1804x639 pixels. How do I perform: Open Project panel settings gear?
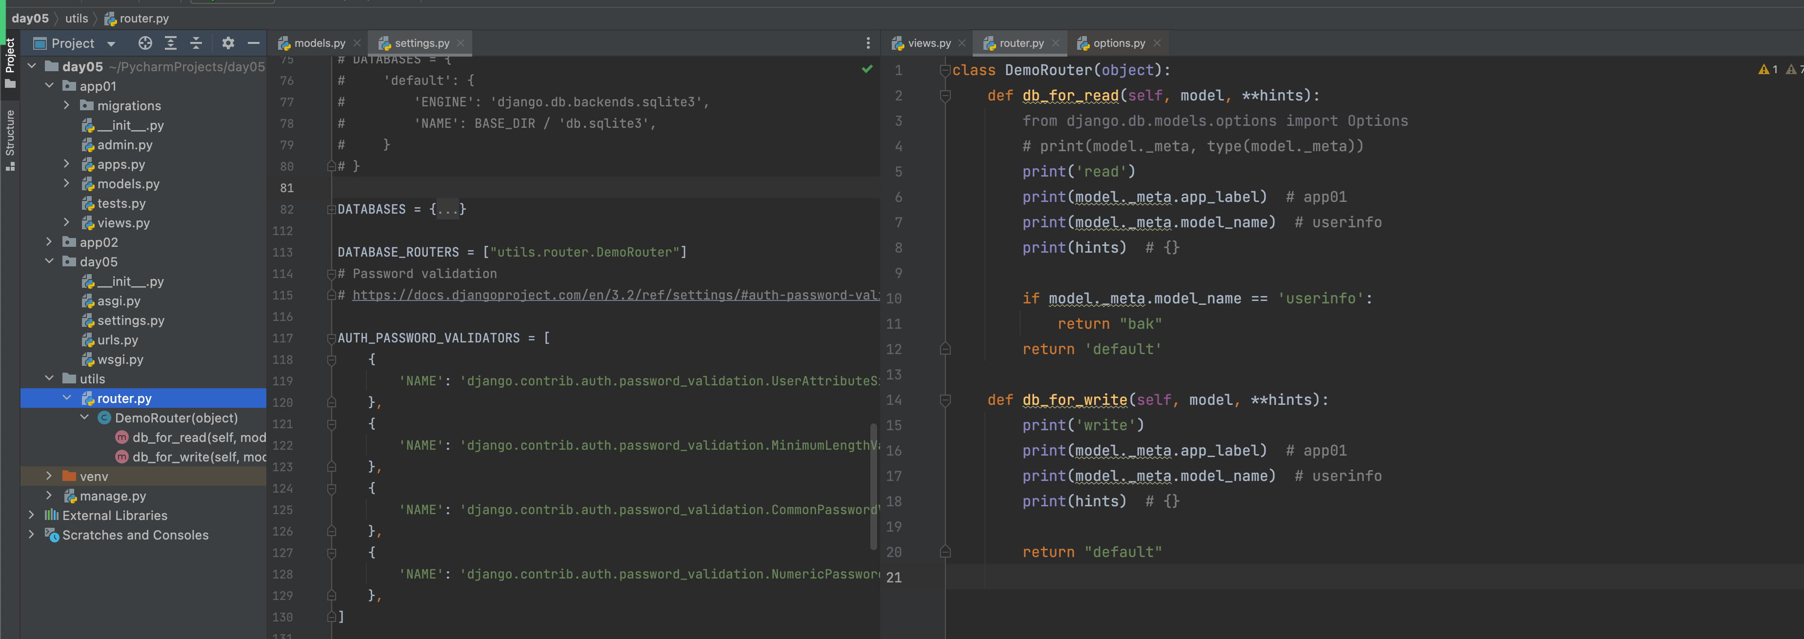228,43
